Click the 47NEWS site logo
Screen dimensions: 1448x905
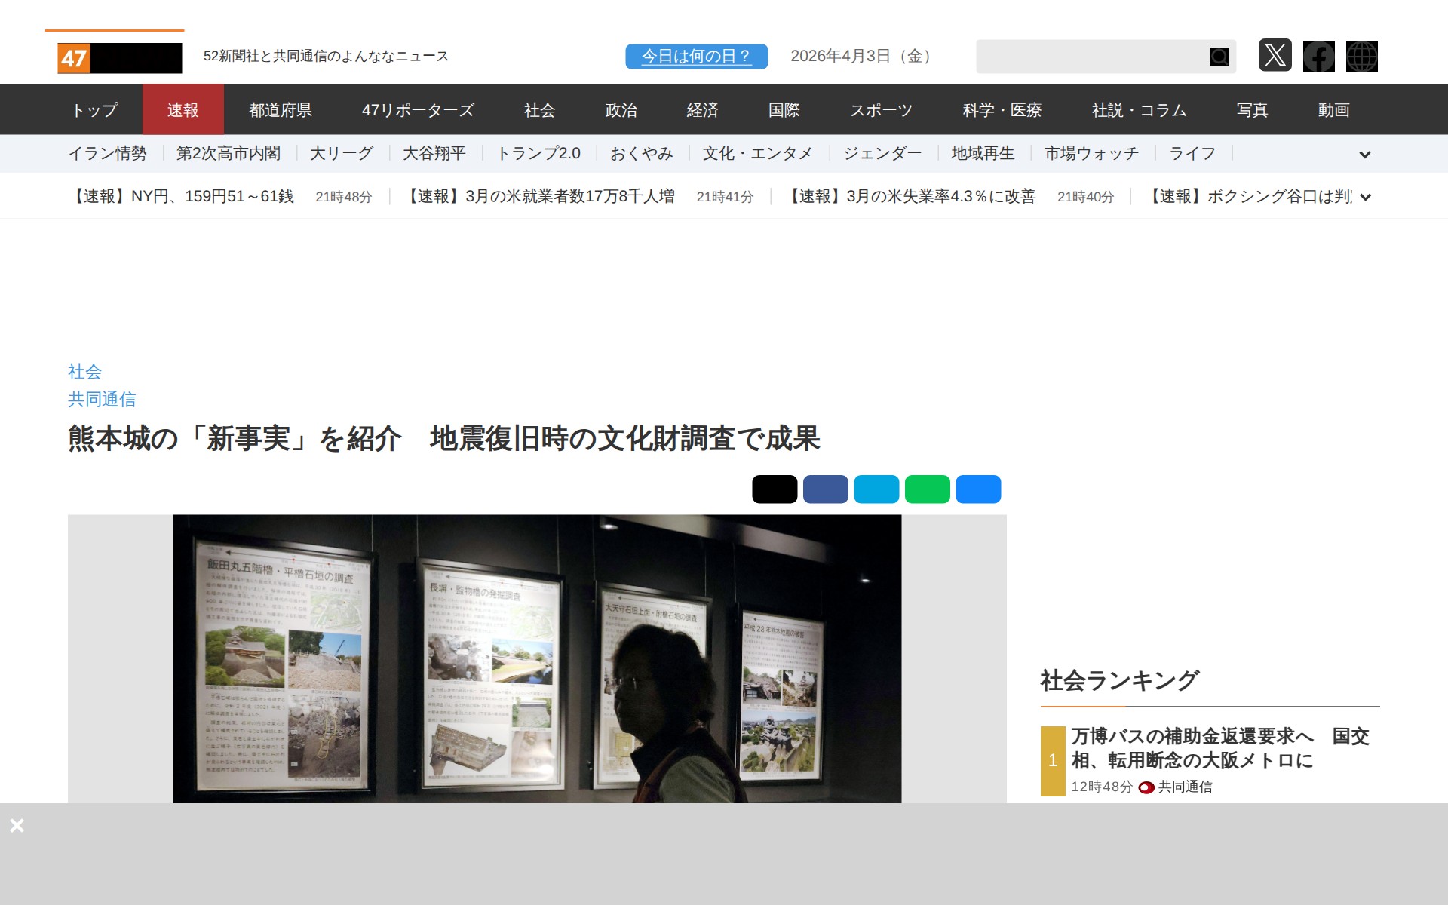click(x=119, y=57)
